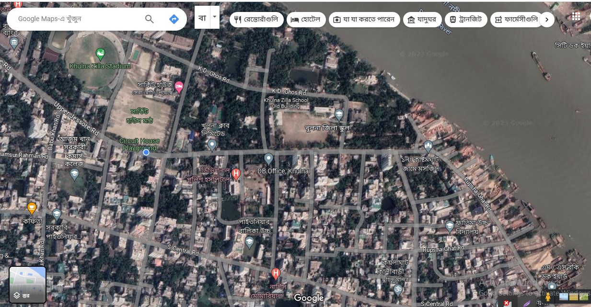
Task: Click the বা input language button
Action: point(202,18)
